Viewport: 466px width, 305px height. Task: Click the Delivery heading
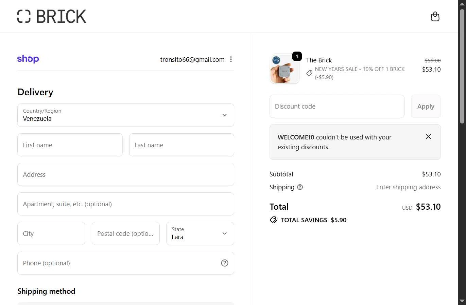tap(35, 92)
